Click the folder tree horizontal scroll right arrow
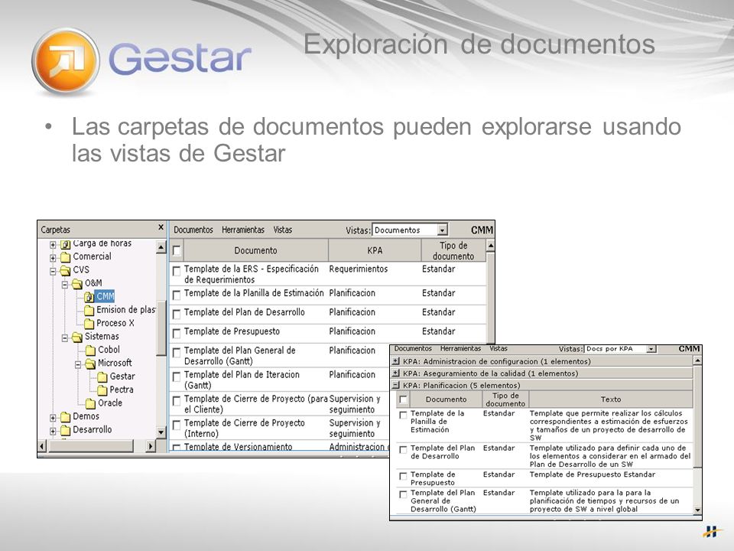Screen dimensions: 734x551 (150, 446)
